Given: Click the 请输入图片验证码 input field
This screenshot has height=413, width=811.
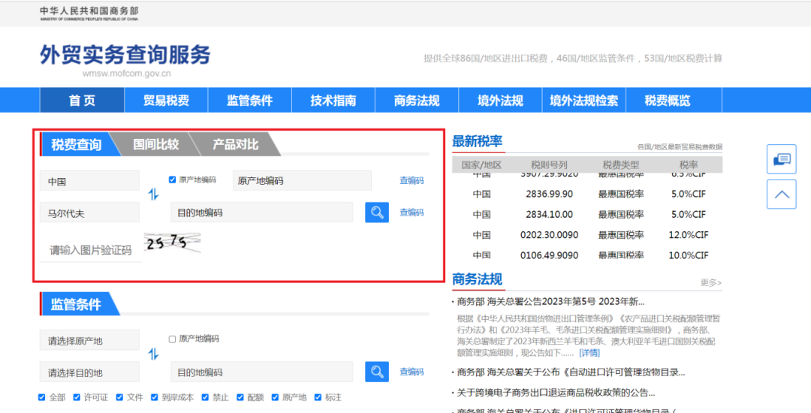Looking at the screenshot, I should pyautogui.click(x=91, y=251).
